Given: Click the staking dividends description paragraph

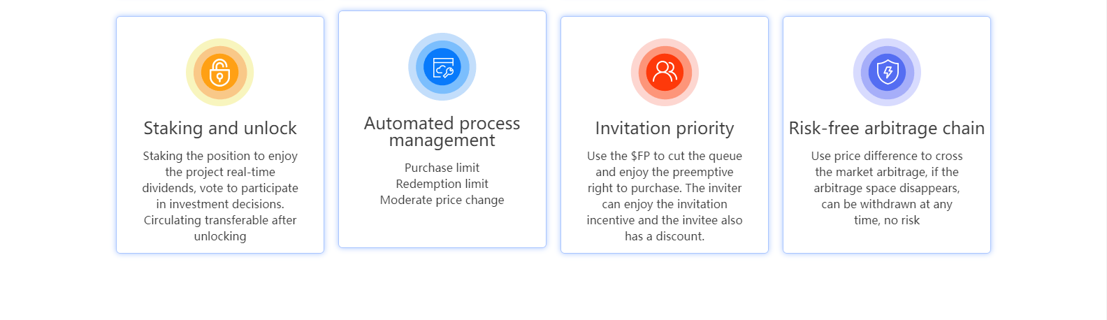Looking at the screenshot, I should (220, 196).
